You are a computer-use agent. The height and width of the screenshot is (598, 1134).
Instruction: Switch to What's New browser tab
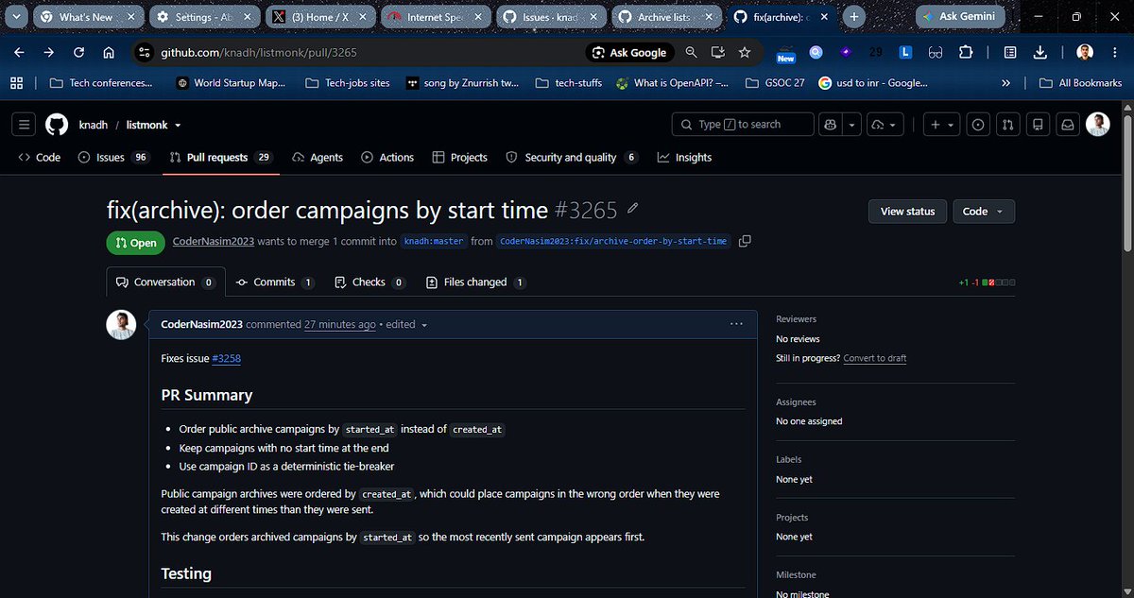(87, 17)
